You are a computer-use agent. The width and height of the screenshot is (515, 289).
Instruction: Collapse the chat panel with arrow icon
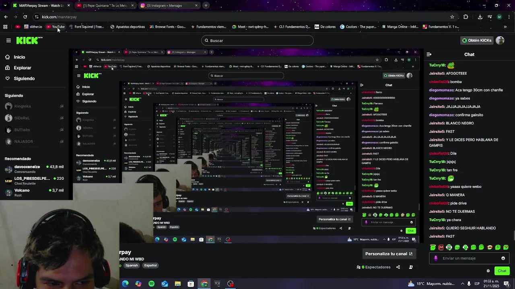pyautogui.click(x=429, y=54)
